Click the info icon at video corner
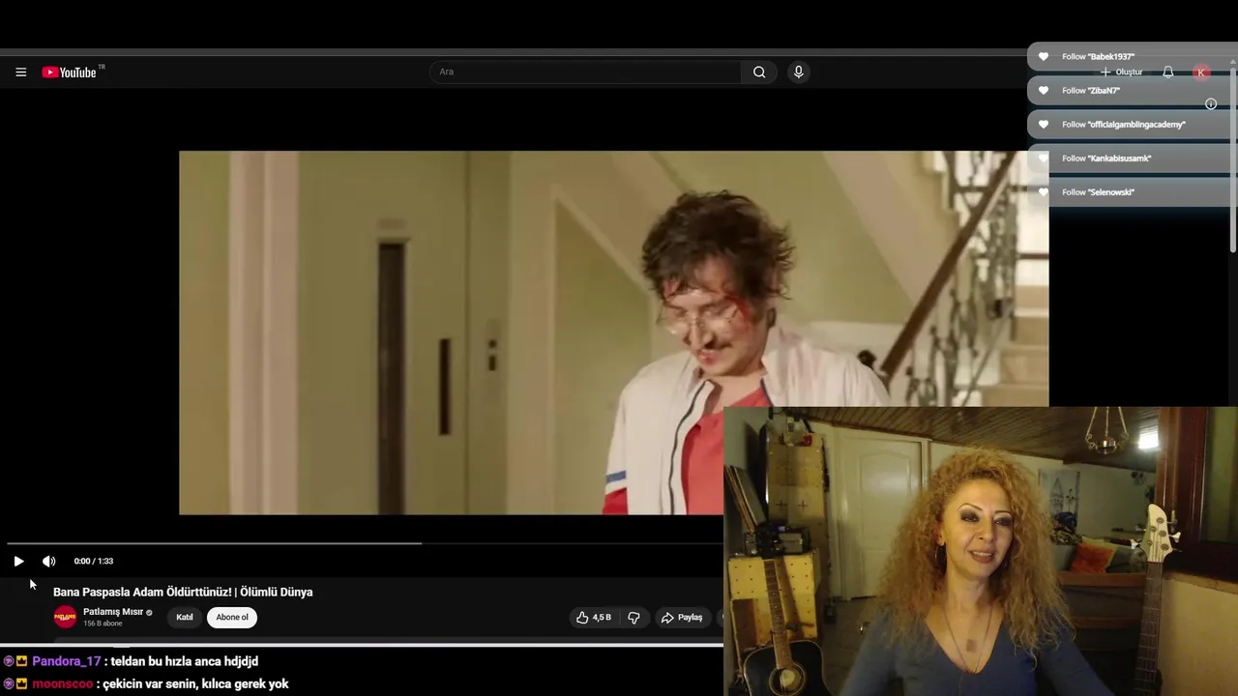The width and height of the screenshot is (1238, 696). [1211, 103]
